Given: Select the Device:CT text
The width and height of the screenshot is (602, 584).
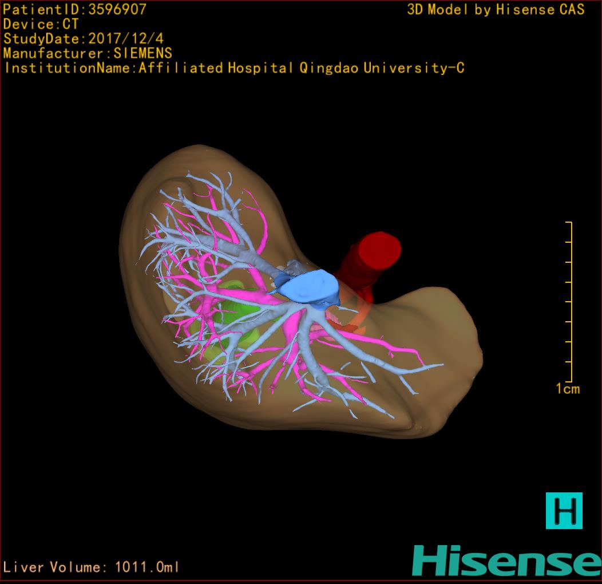Looking at the screenshot, I should pos(41,24).
